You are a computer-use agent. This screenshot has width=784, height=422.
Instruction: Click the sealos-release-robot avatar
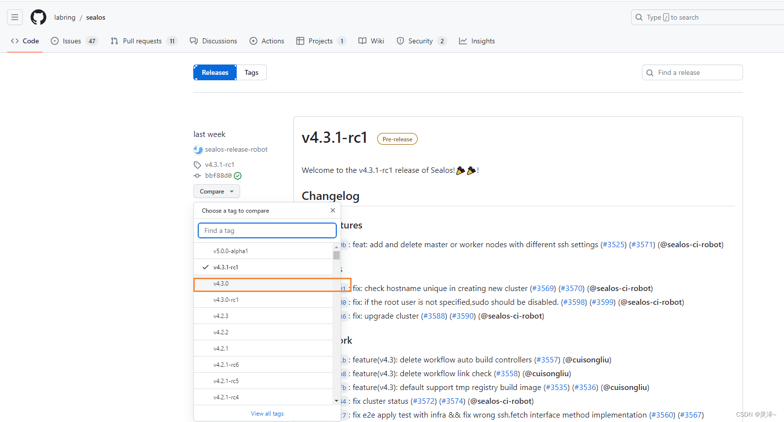(x=198, y=150)
